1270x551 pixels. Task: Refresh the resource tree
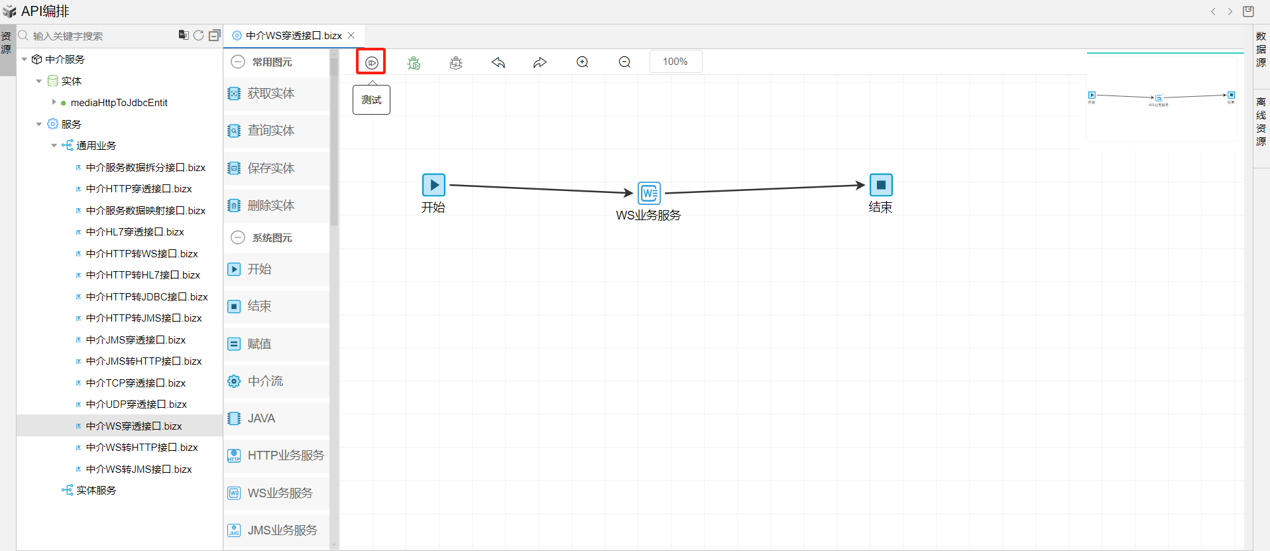[x=199, y=36]
